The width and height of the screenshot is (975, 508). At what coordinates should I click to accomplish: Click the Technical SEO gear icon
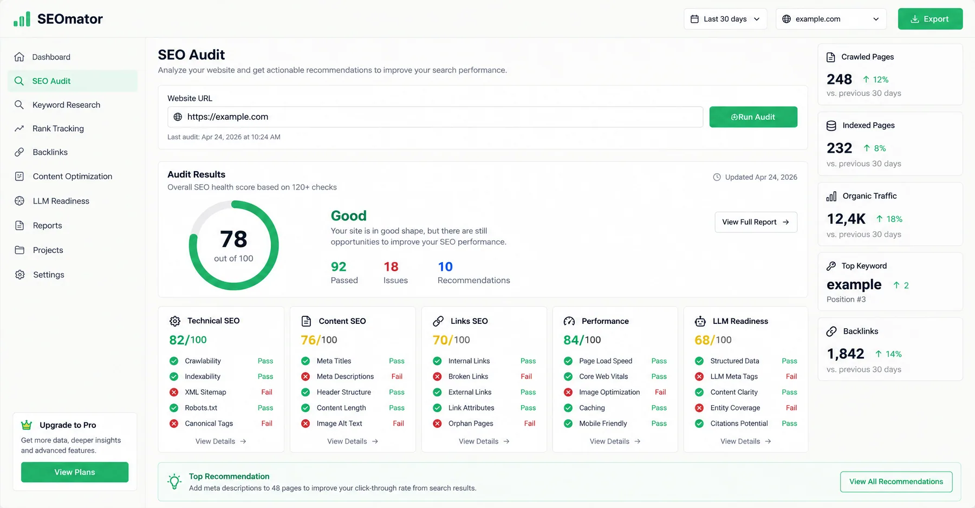coord(175,321)
